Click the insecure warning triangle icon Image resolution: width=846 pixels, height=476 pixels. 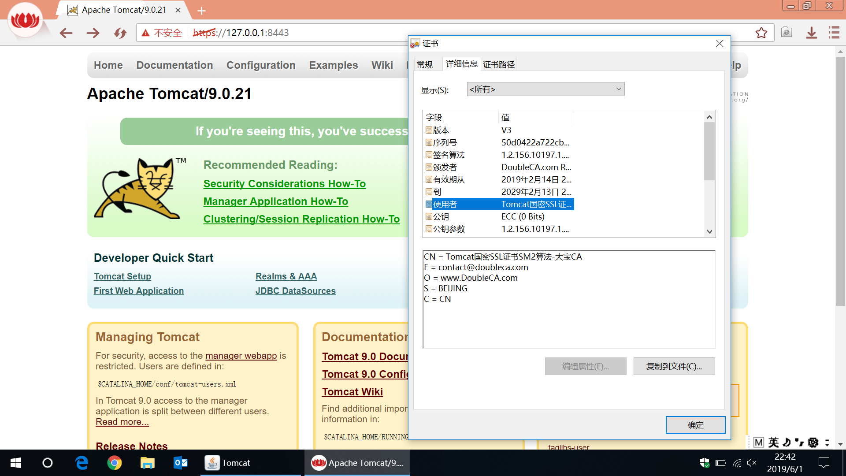[x=145, y=33]
